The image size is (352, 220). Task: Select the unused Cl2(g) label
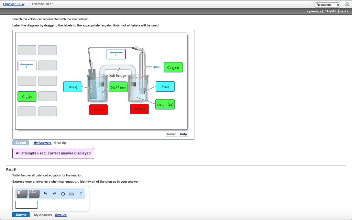tap(27, 96)
